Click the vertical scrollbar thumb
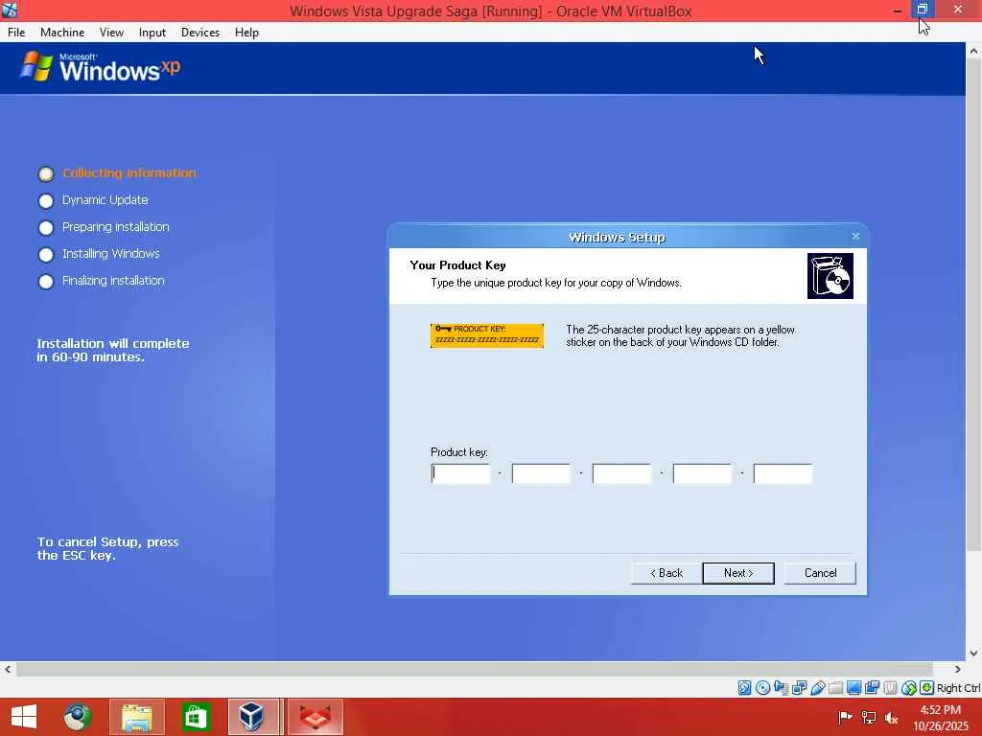The image size is (982, 736). (974, 306)
